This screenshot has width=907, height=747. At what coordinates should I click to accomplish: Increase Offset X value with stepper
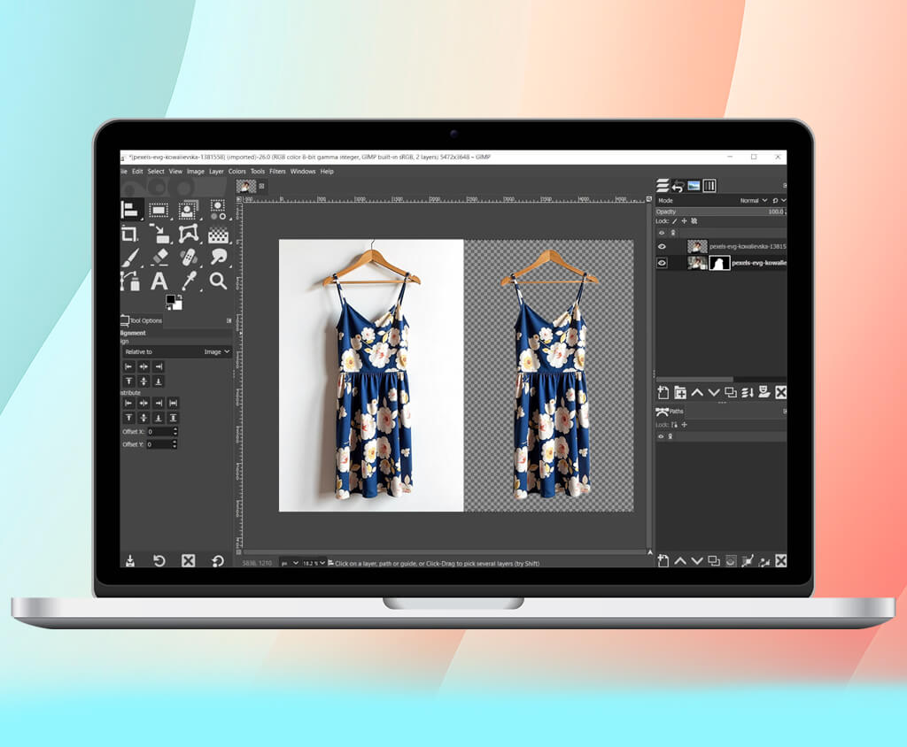tap(175, 429)
